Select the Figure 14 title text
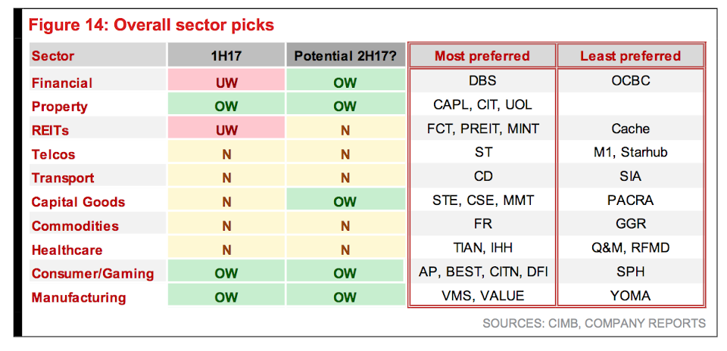 [x=151, y=25]
